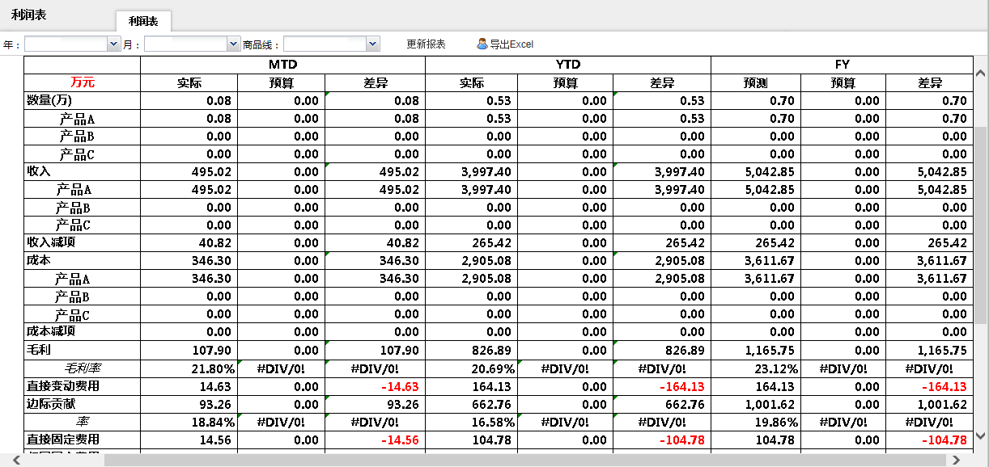The width and height of the screenshot is (989, 467).
Task: Click the vertical scrollbar down arrow
Action: [x=980, y=435]
